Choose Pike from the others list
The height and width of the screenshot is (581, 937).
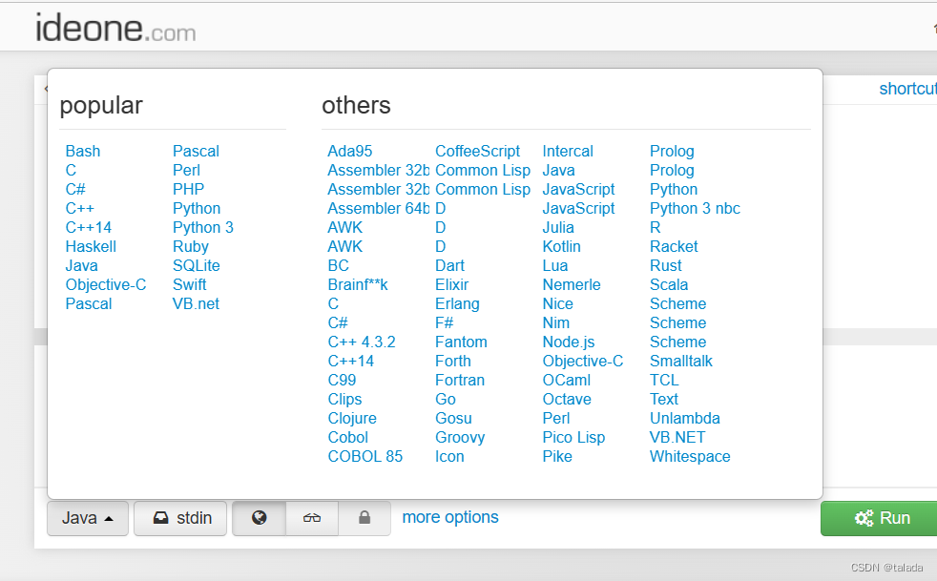pyautogui.click(x=557, y=457)
